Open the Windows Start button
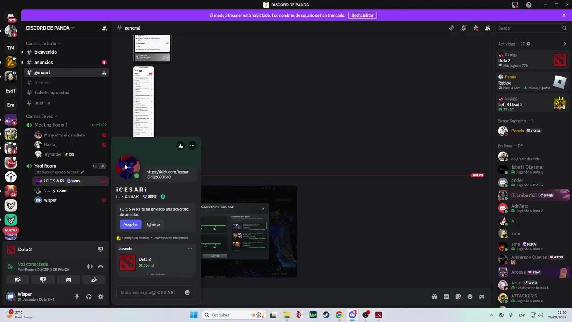The width and height of the screenshot is (572, 322). [x=193, y=315]
